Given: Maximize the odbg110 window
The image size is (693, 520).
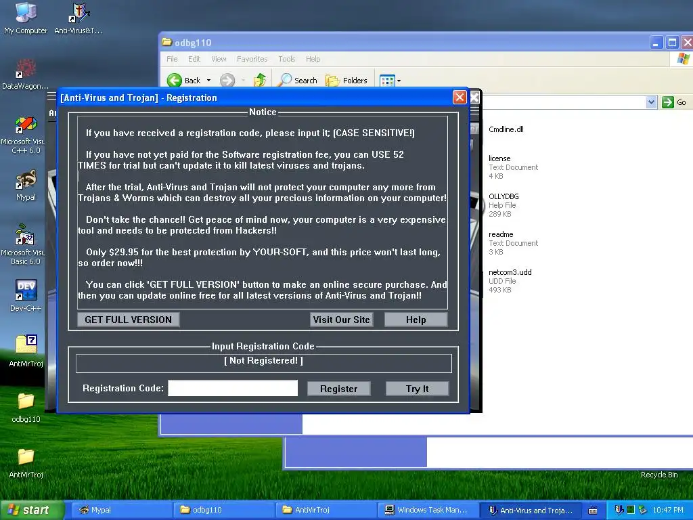Looking at the screenshot, I should point(672,43).
